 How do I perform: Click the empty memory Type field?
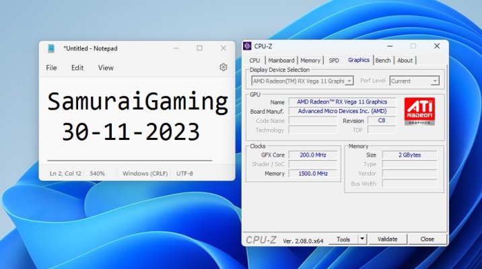[409, 164]
